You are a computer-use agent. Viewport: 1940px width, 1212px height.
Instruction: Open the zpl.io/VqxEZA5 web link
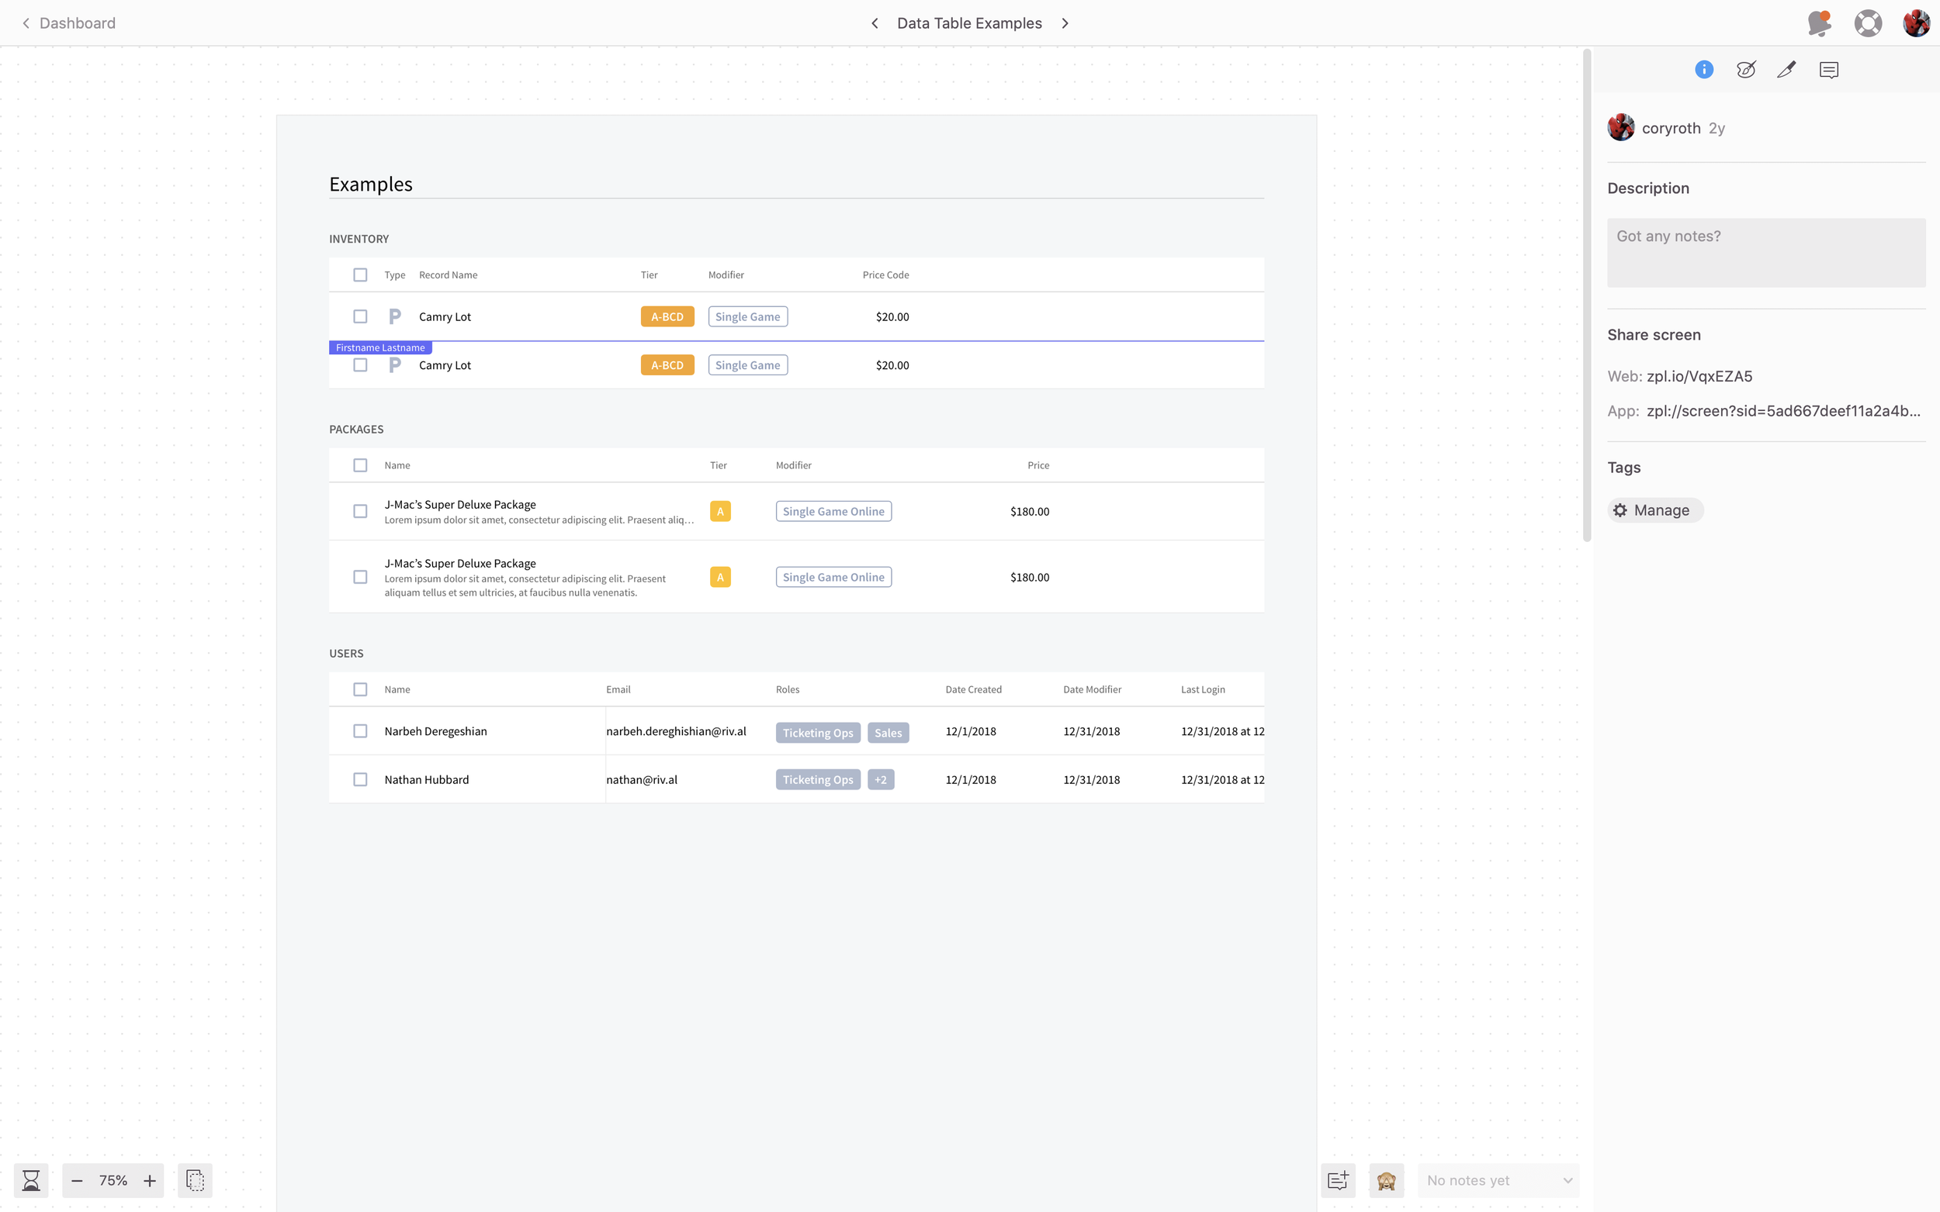click(x=1699, y=376)
